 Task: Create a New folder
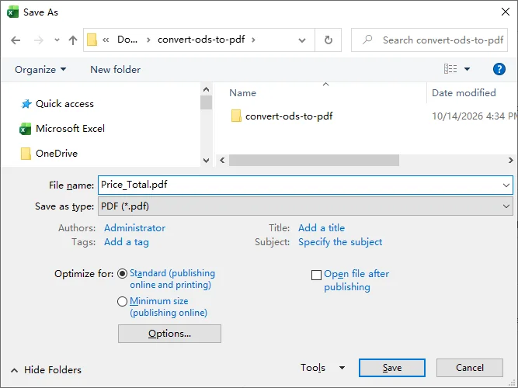[115, 70]
